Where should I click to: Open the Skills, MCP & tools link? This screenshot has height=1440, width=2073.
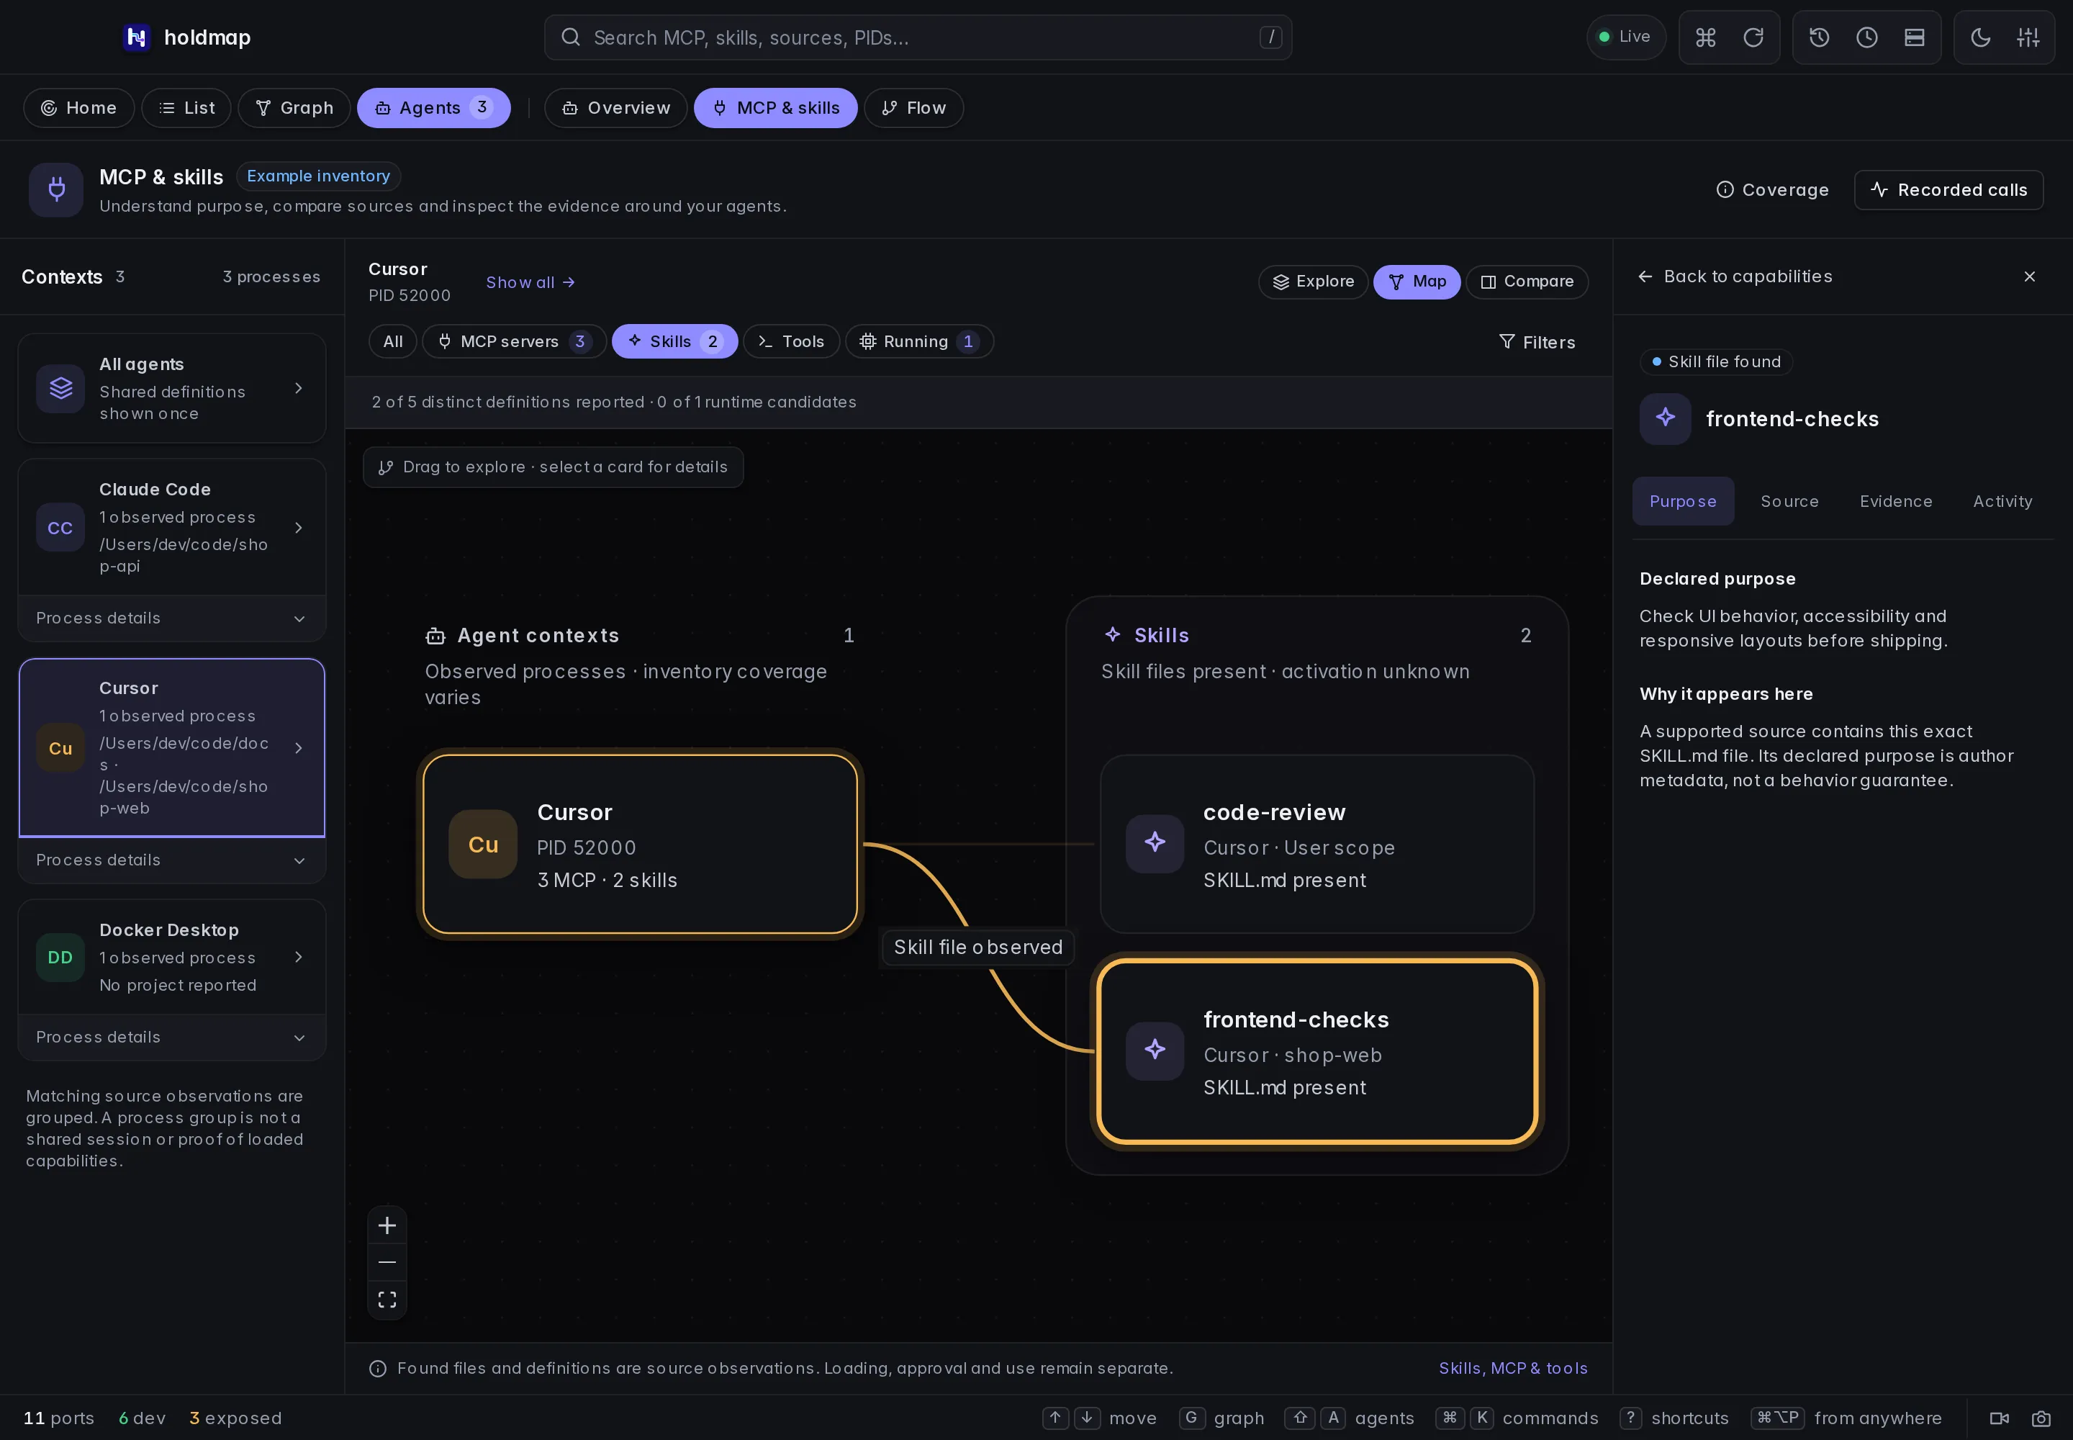1513,1368
